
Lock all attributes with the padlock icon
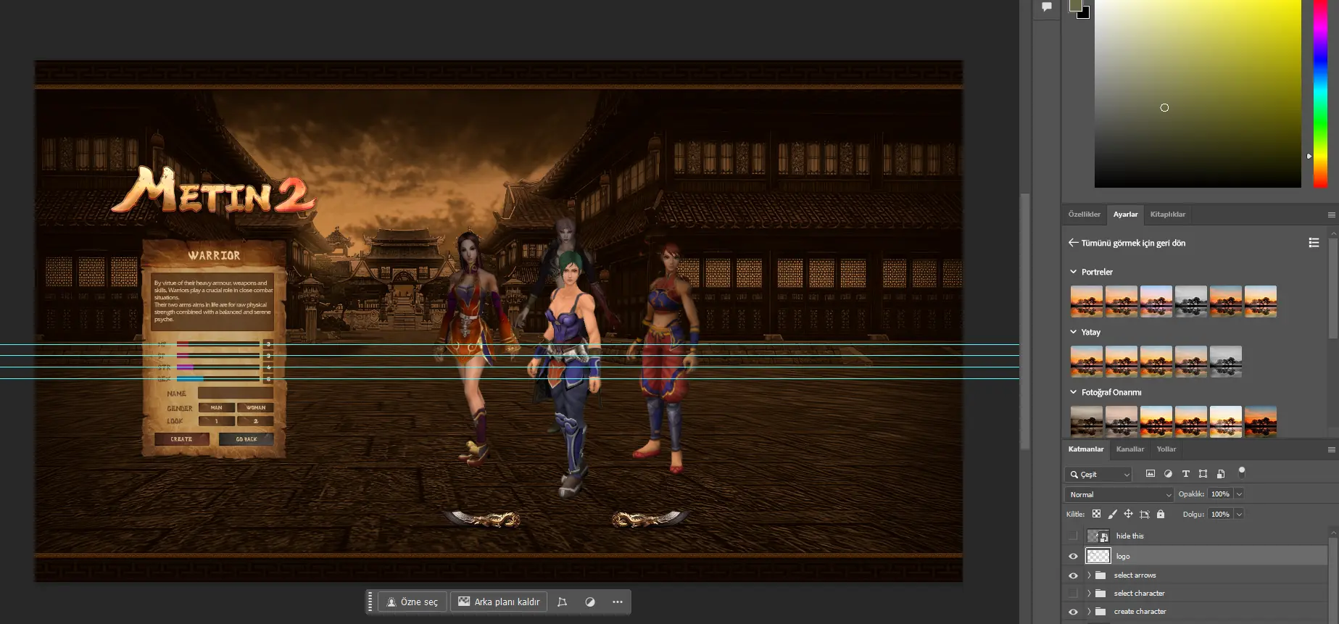(1161, 514)
